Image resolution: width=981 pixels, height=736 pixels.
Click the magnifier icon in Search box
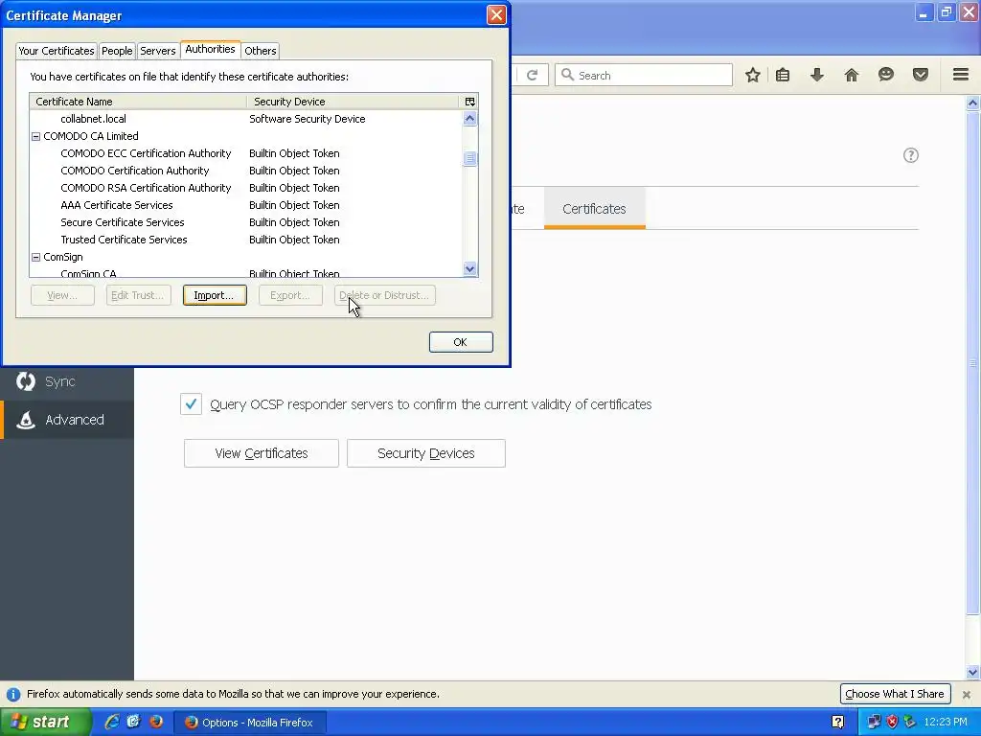[567, 75]
